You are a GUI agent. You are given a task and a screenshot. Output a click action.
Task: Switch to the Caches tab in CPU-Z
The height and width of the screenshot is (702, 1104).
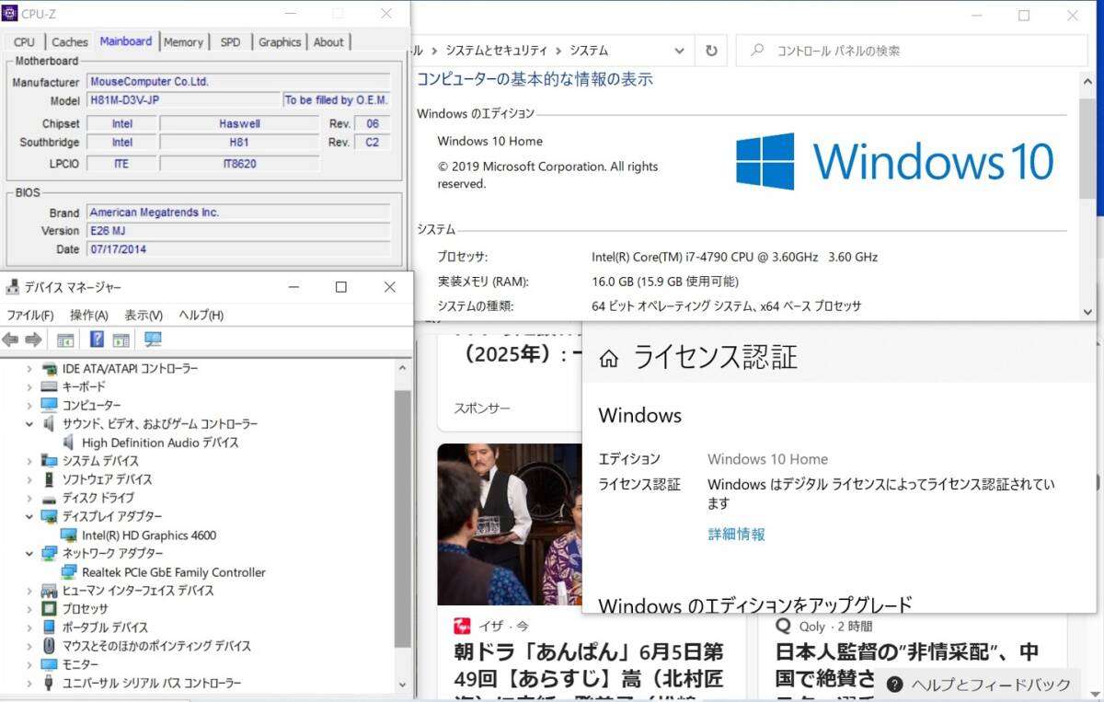70,41
